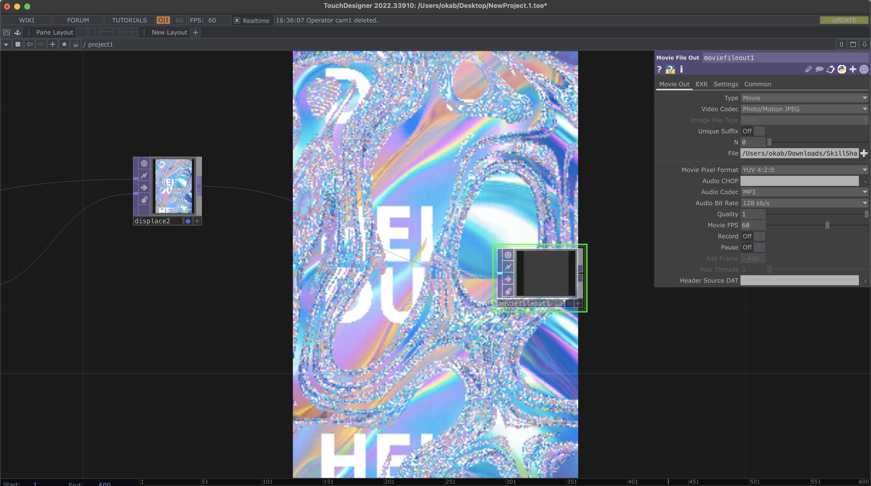The image size is (871, 486).
Task: Click the square stop icon in path bar
Action: tap(18, 44)
